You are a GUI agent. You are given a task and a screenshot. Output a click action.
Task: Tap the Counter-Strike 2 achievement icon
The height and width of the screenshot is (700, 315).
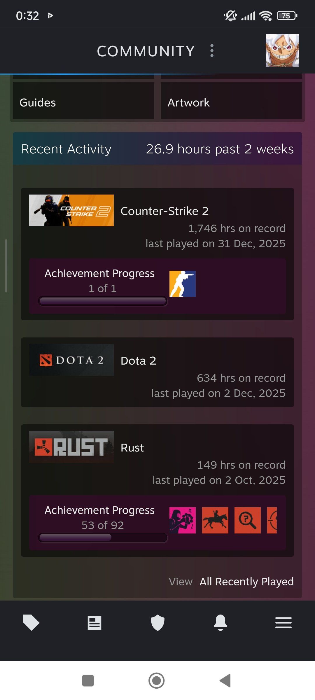tap(183, 284)
